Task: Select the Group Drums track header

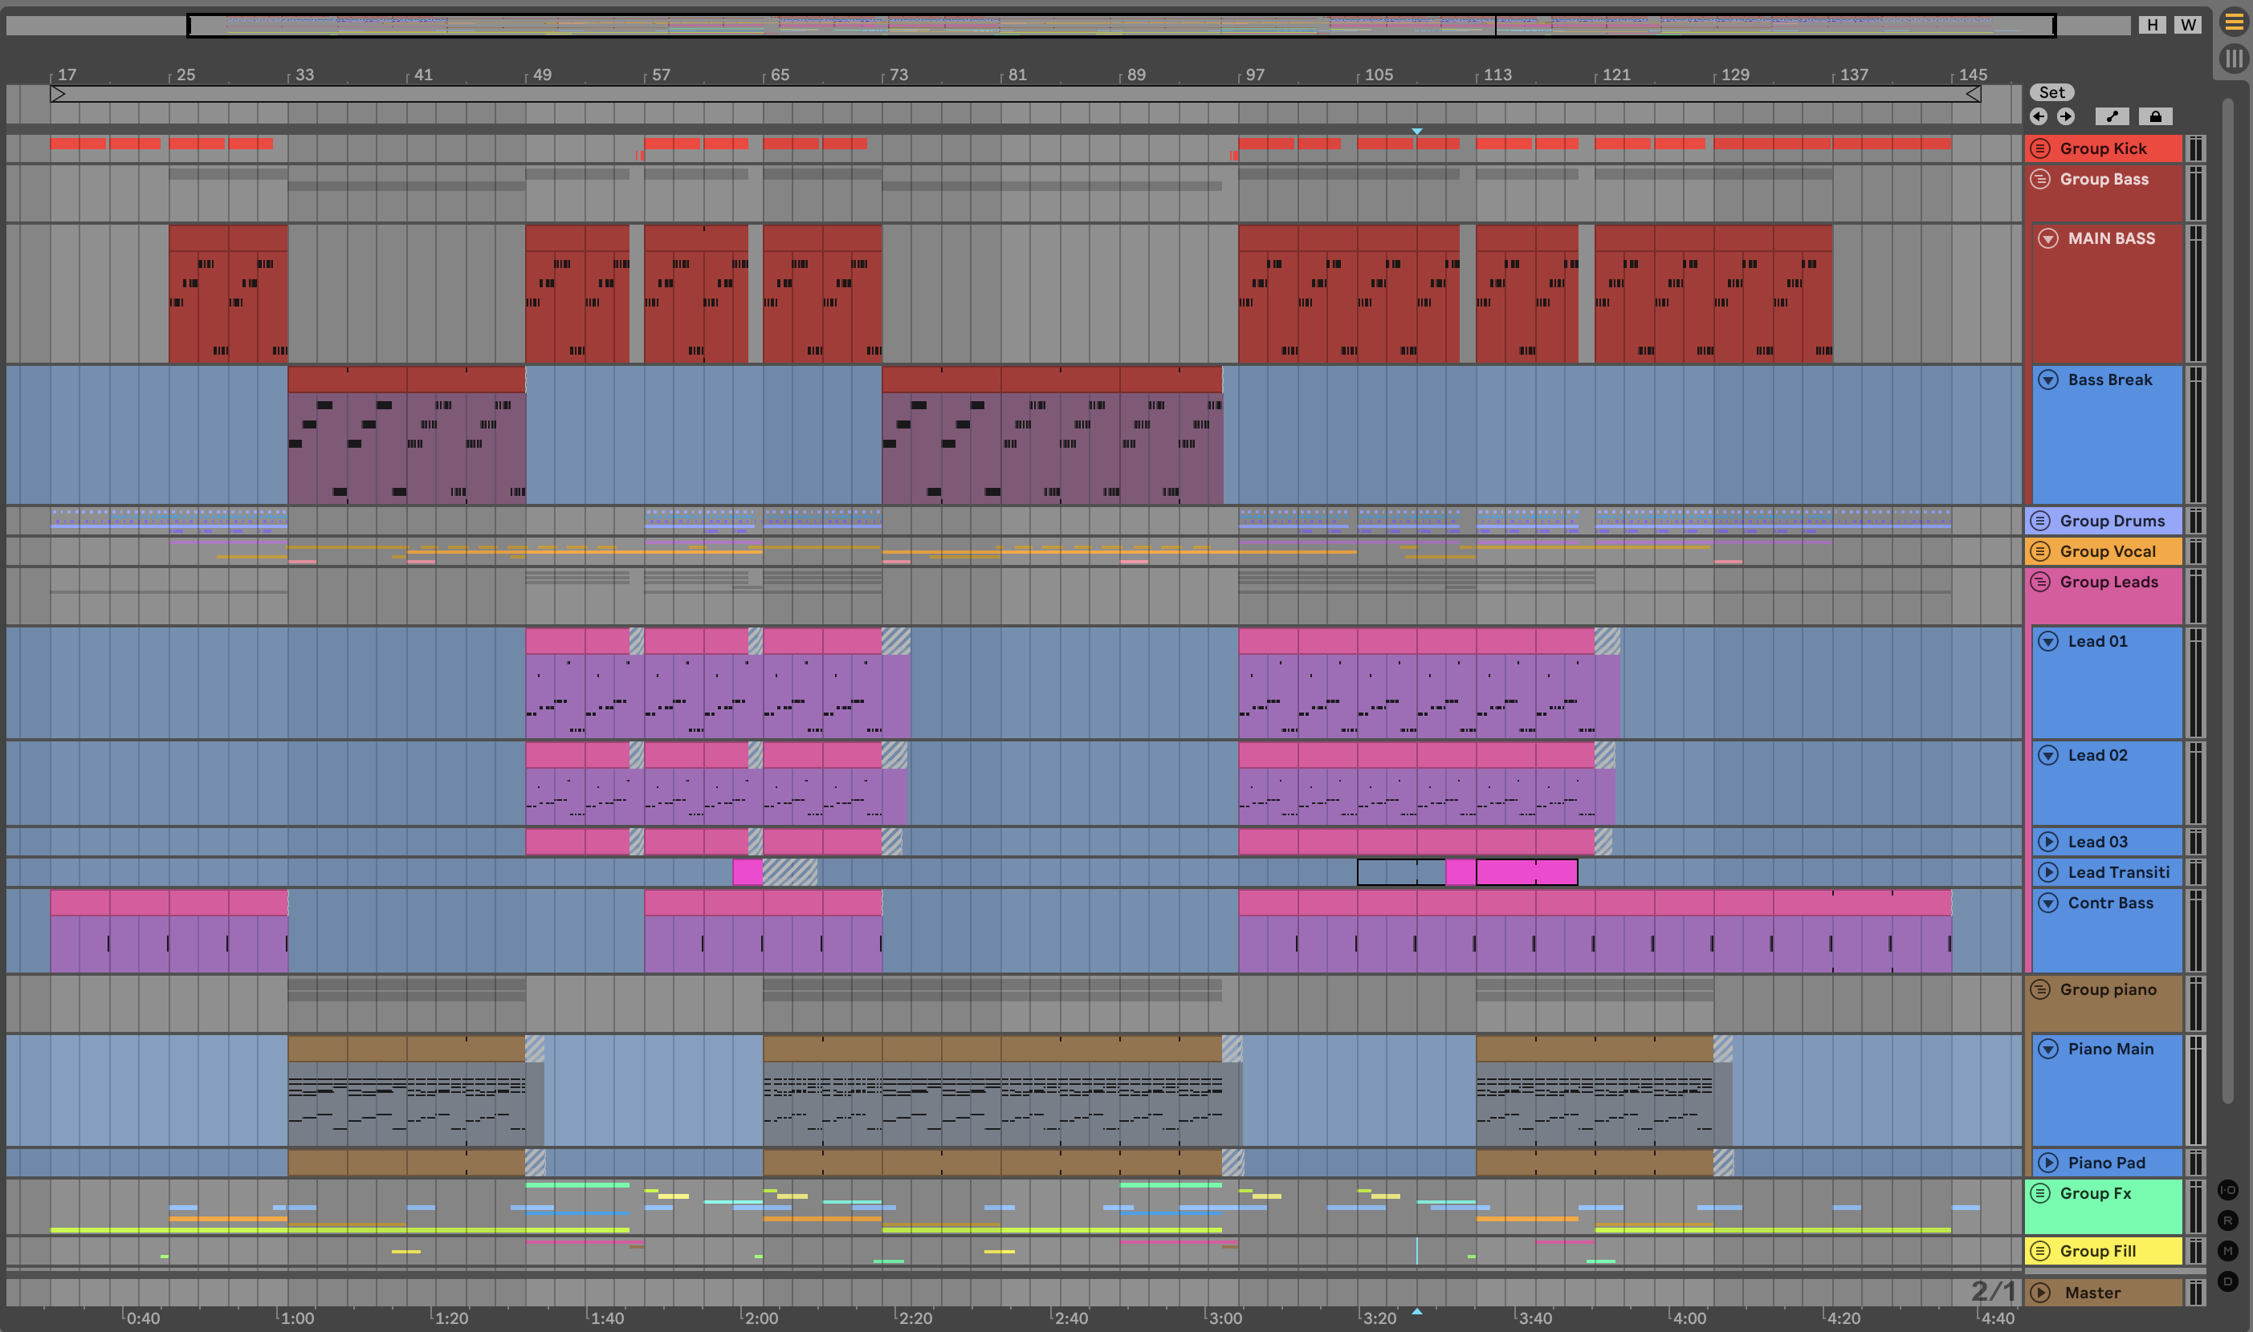Action: [2112, 521]
